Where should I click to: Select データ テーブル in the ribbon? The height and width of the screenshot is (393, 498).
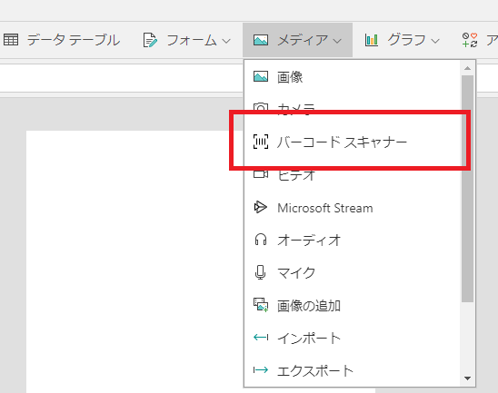point(62,40)
